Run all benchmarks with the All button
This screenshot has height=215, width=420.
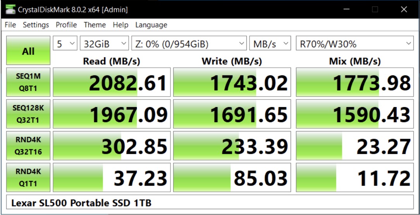[x=28, y=50]
